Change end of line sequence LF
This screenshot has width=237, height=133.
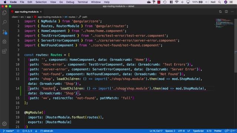tap(188, 131)
